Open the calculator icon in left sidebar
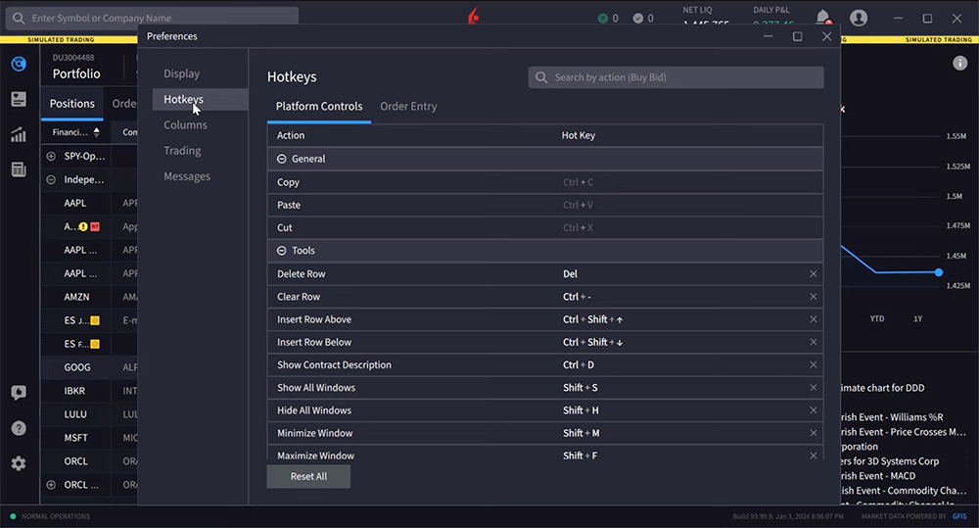 19,169
